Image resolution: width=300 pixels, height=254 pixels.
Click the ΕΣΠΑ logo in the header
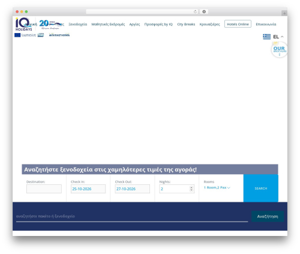(41, 35)
